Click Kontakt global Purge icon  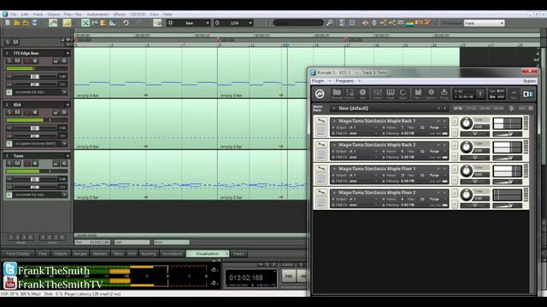(444, 94)
